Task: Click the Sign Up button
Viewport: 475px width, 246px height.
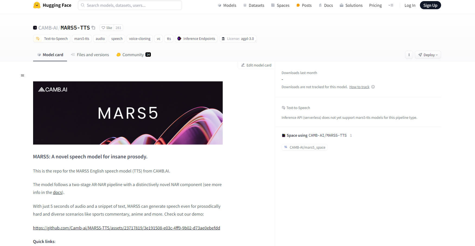Action: 430,5
